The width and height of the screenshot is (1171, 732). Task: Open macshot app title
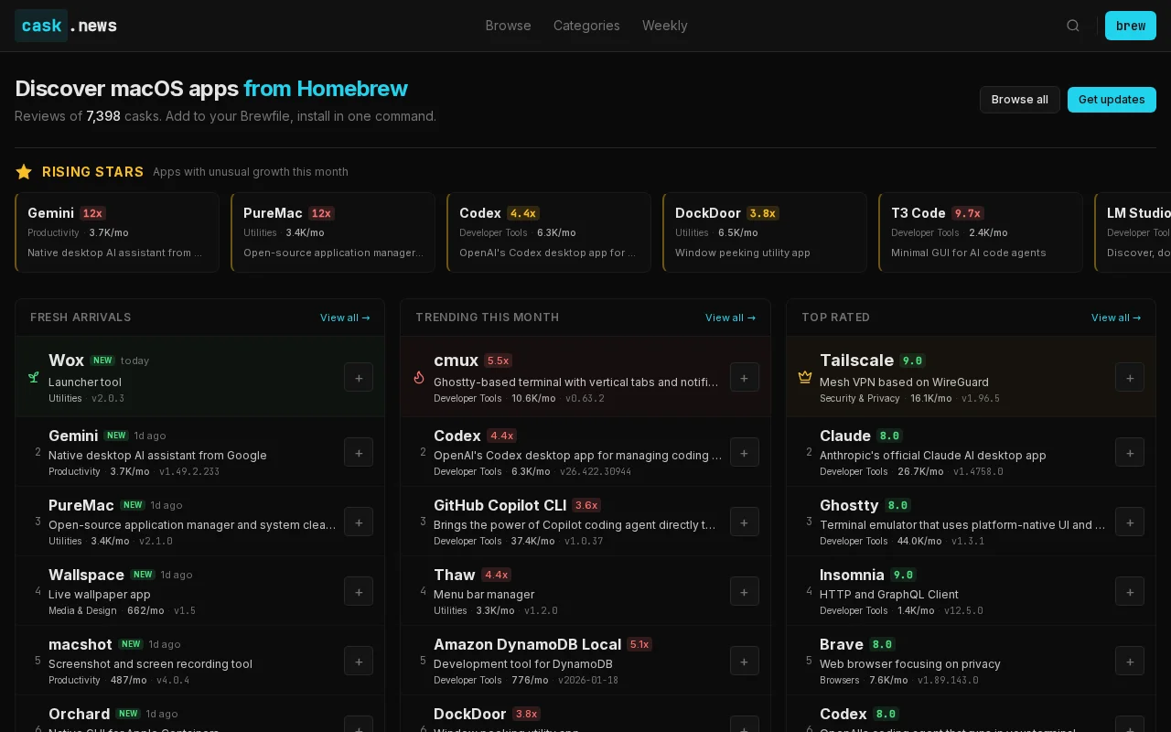pos(81,644)
